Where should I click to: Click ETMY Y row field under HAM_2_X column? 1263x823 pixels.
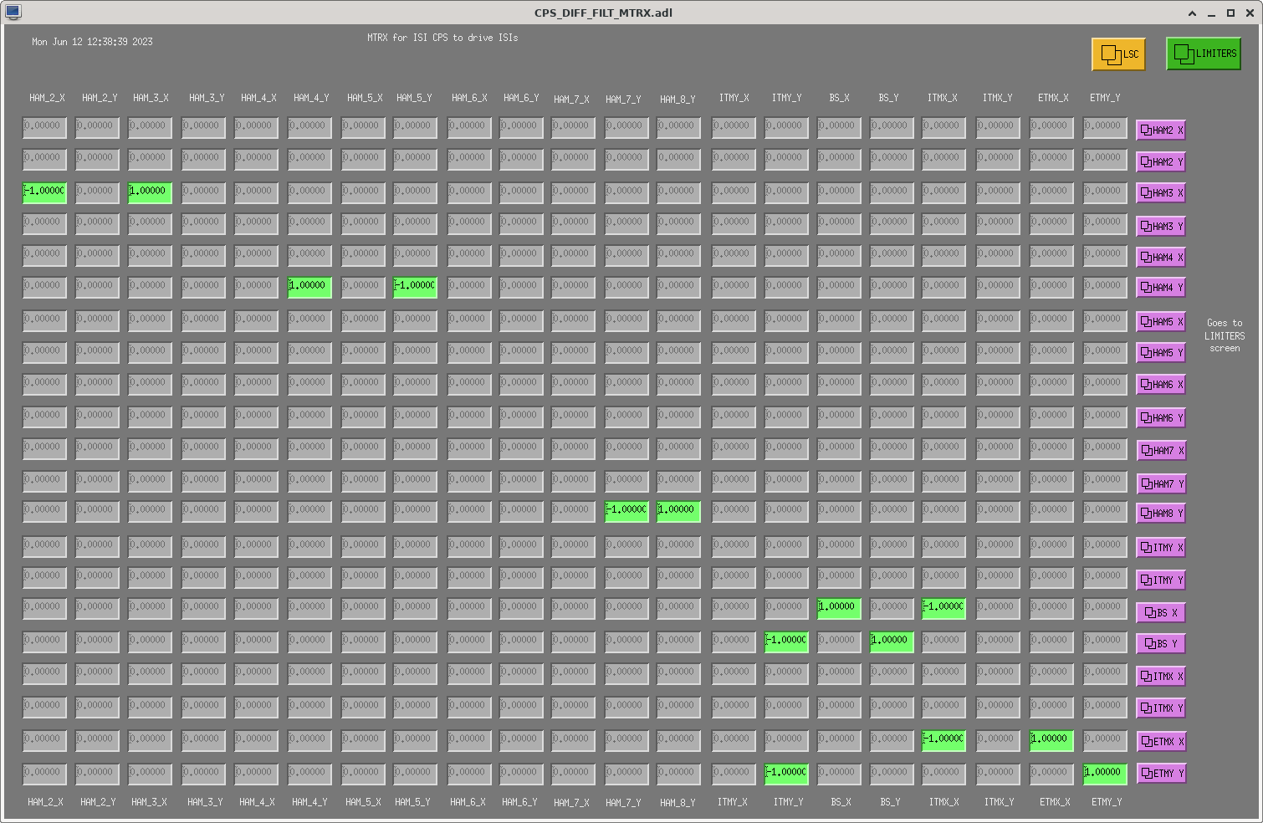tap(44, 774)
